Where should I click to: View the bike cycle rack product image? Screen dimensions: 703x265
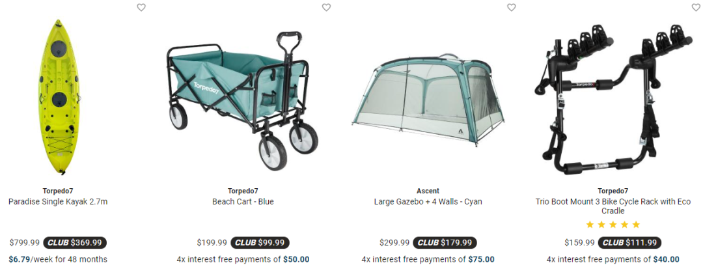[x=613, y=100]
